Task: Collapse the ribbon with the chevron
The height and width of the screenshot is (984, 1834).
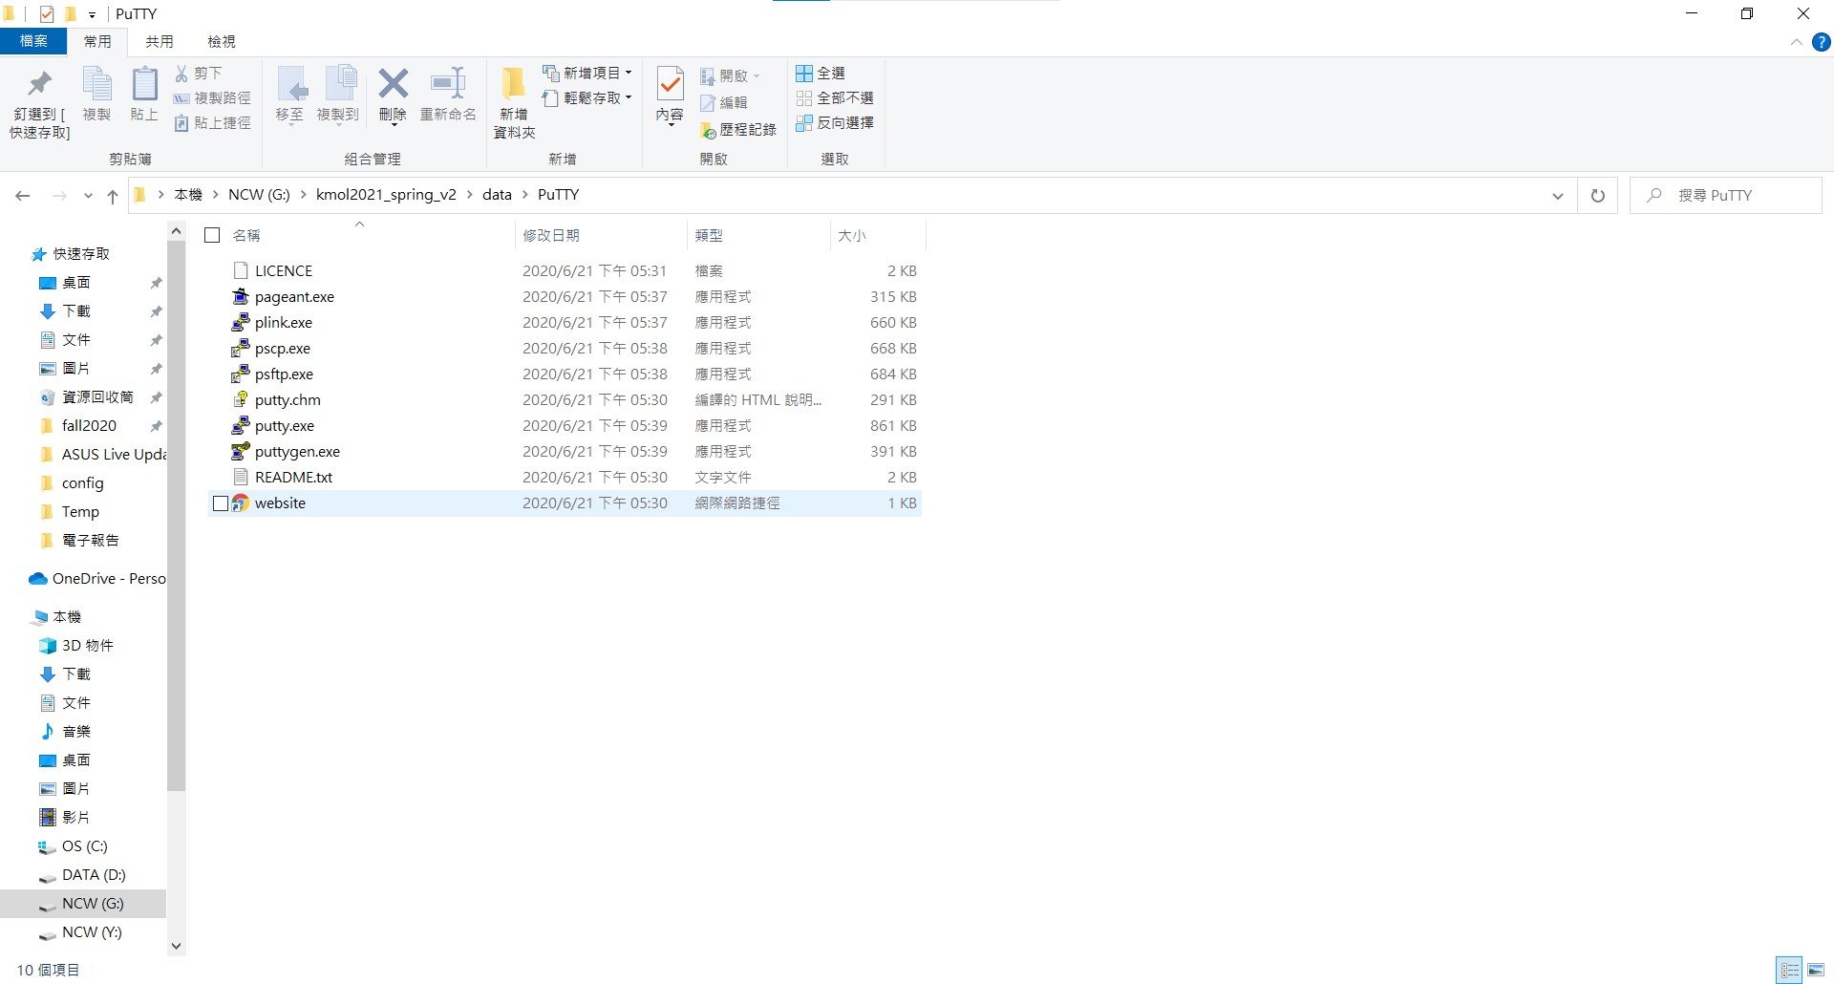Action: click(x=1796, y=42)
